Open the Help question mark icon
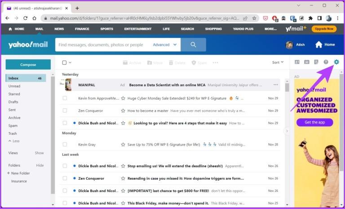This screenshot has height=209, width=345. pos(326,62)
